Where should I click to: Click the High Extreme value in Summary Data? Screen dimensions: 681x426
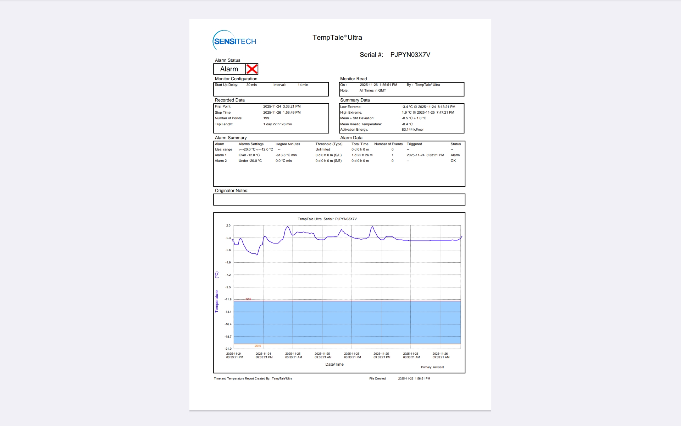pyautogui.click(x=428, y=113)
